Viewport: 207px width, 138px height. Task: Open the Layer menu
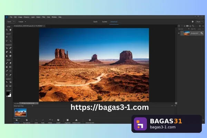[33, 17]
